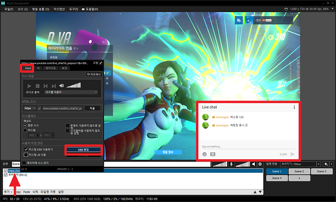Click the emoji icon in Live chat

pos(204,154)
